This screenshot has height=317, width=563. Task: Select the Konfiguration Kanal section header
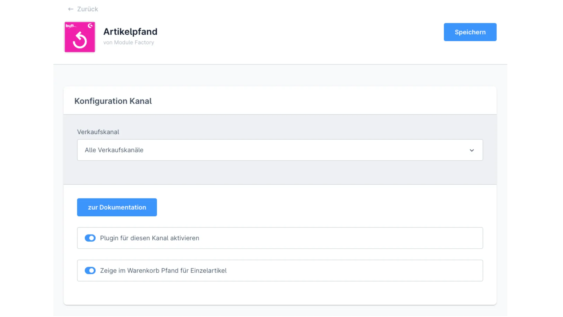113,101
